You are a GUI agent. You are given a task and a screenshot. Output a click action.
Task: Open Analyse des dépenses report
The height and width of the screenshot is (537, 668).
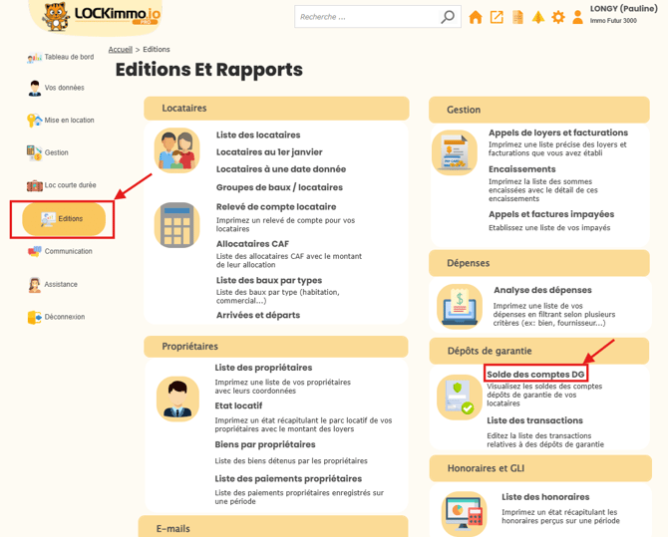[x=542, y=290]
